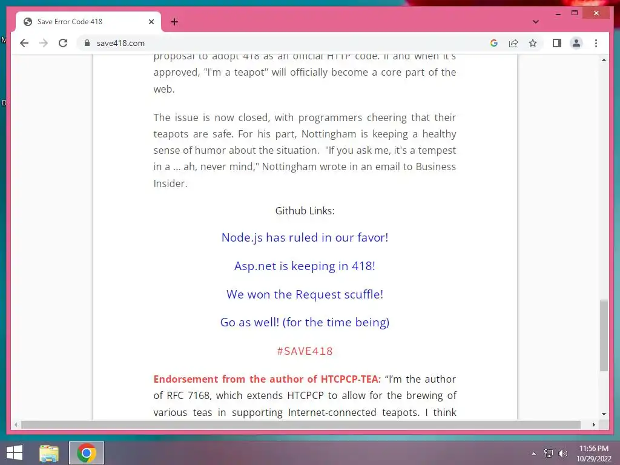
Task: Close the Save Error Code 418 tab
Action: click(151, 22)
